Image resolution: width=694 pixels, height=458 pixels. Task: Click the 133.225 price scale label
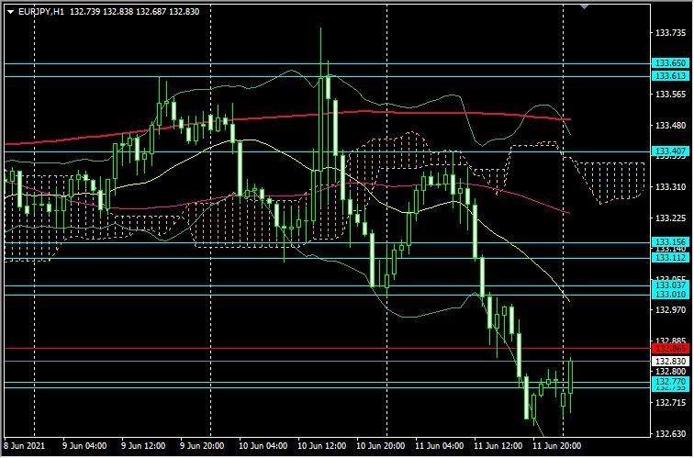(670, 218)
